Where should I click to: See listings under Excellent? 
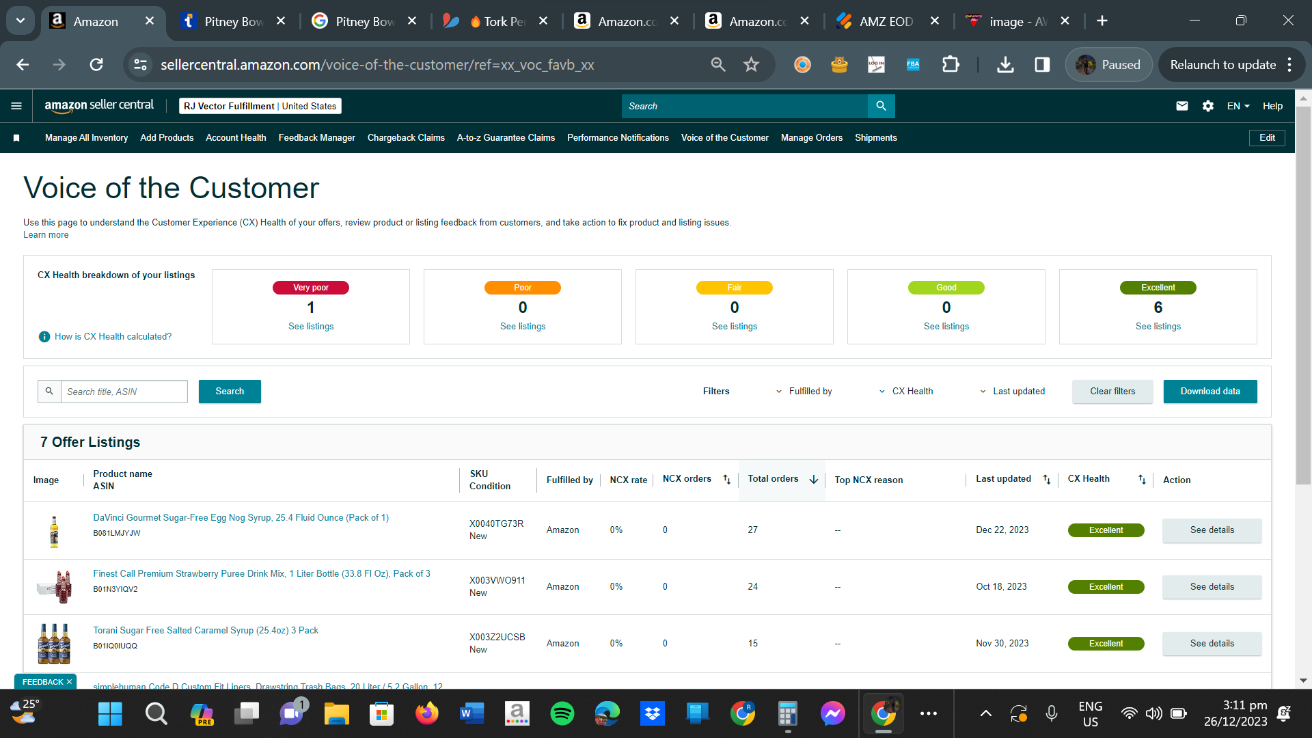coord(1158,327)
